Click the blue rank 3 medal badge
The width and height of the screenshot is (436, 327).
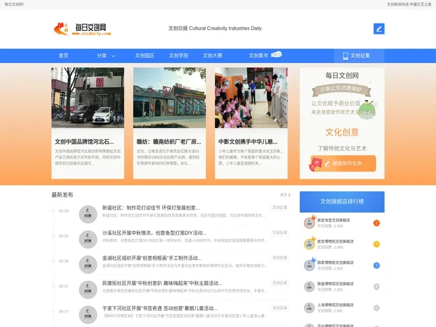(376, 265)
